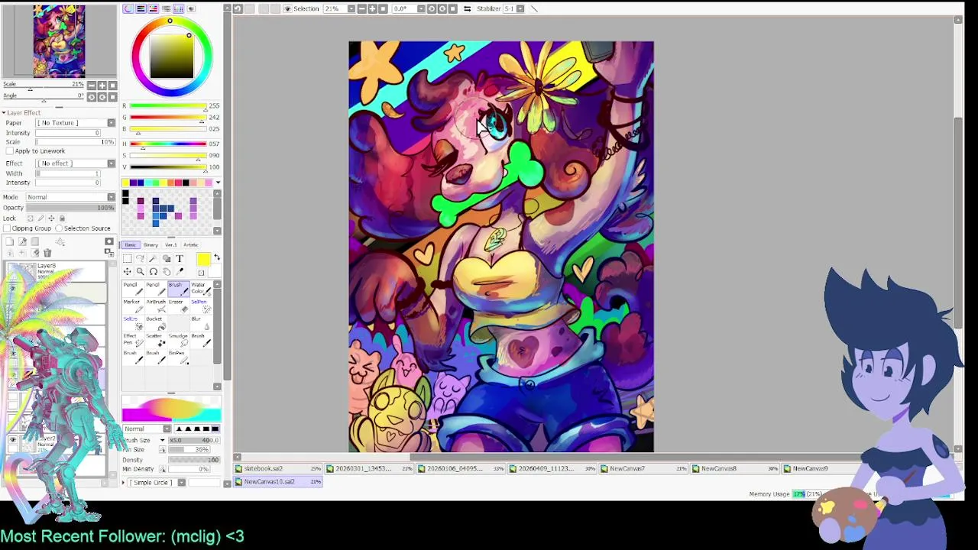Open the zoom percentage dropdown
The image size is (978, 550).
pyautogui.click(x=351, y=8)
